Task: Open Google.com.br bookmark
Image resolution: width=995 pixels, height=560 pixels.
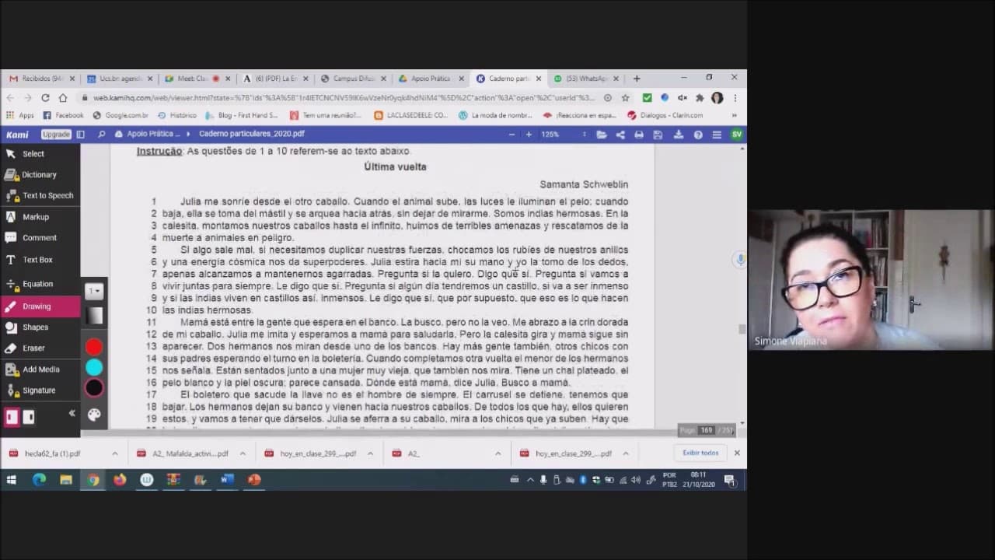Action: (120, 115)
